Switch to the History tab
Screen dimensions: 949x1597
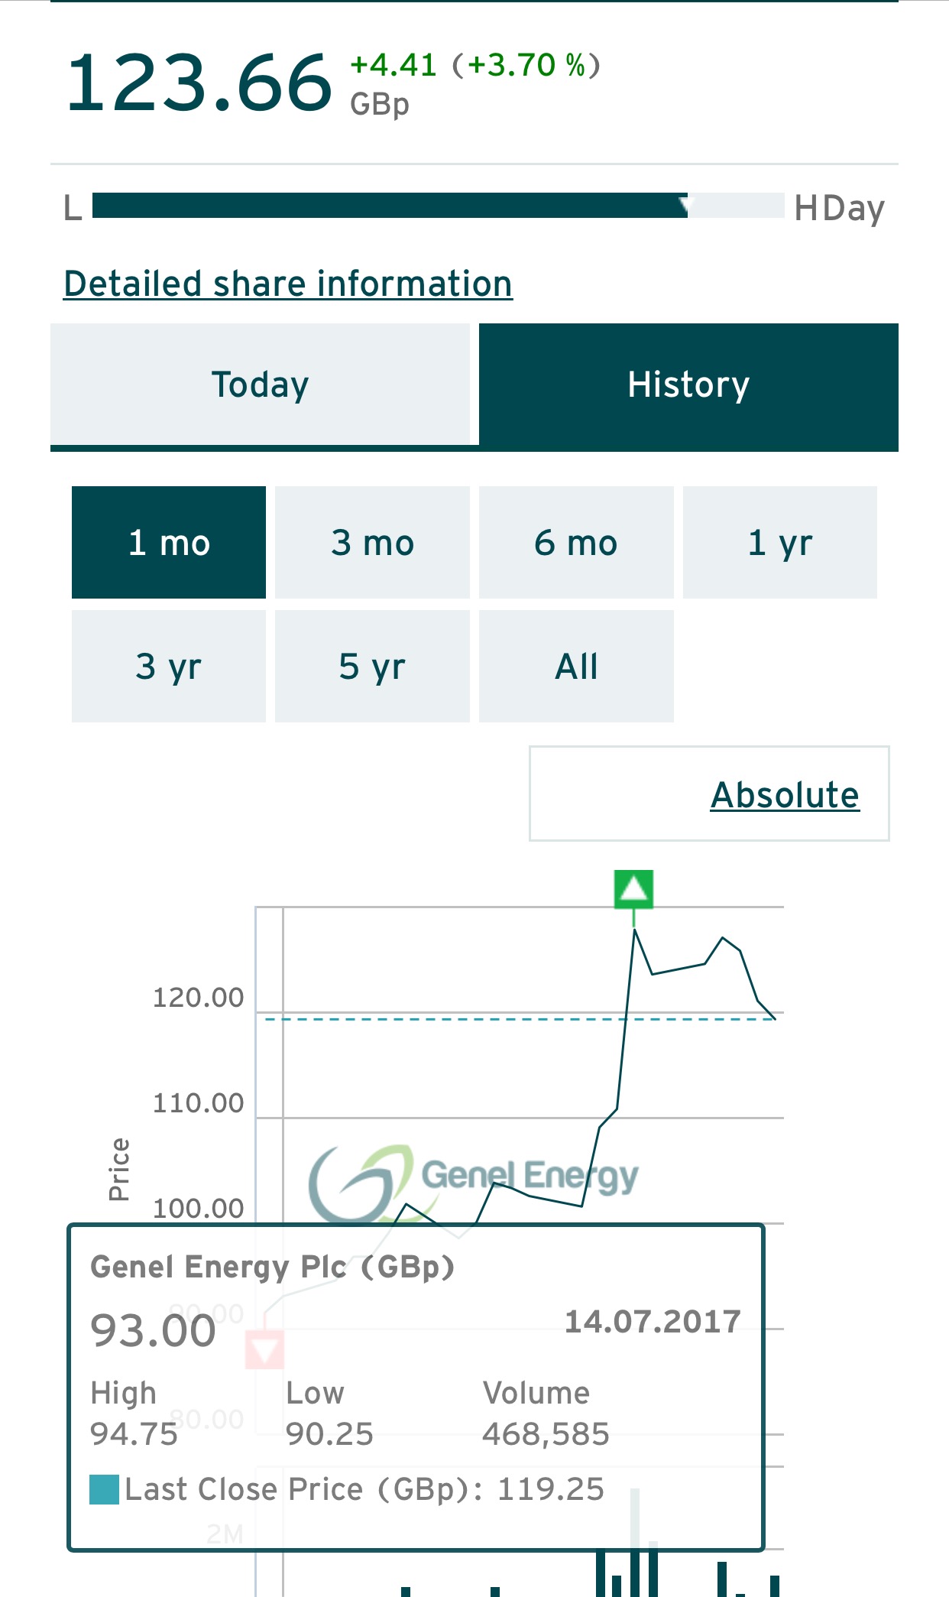click(x=688, y=384)
